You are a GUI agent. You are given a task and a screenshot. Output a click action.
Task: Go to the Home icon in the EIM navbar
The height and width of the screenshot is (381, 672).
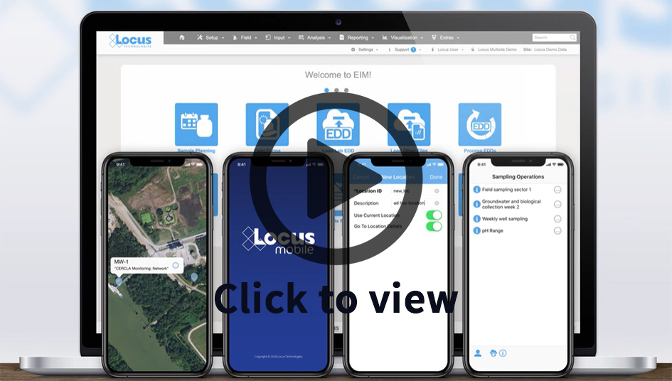[182, 37]
